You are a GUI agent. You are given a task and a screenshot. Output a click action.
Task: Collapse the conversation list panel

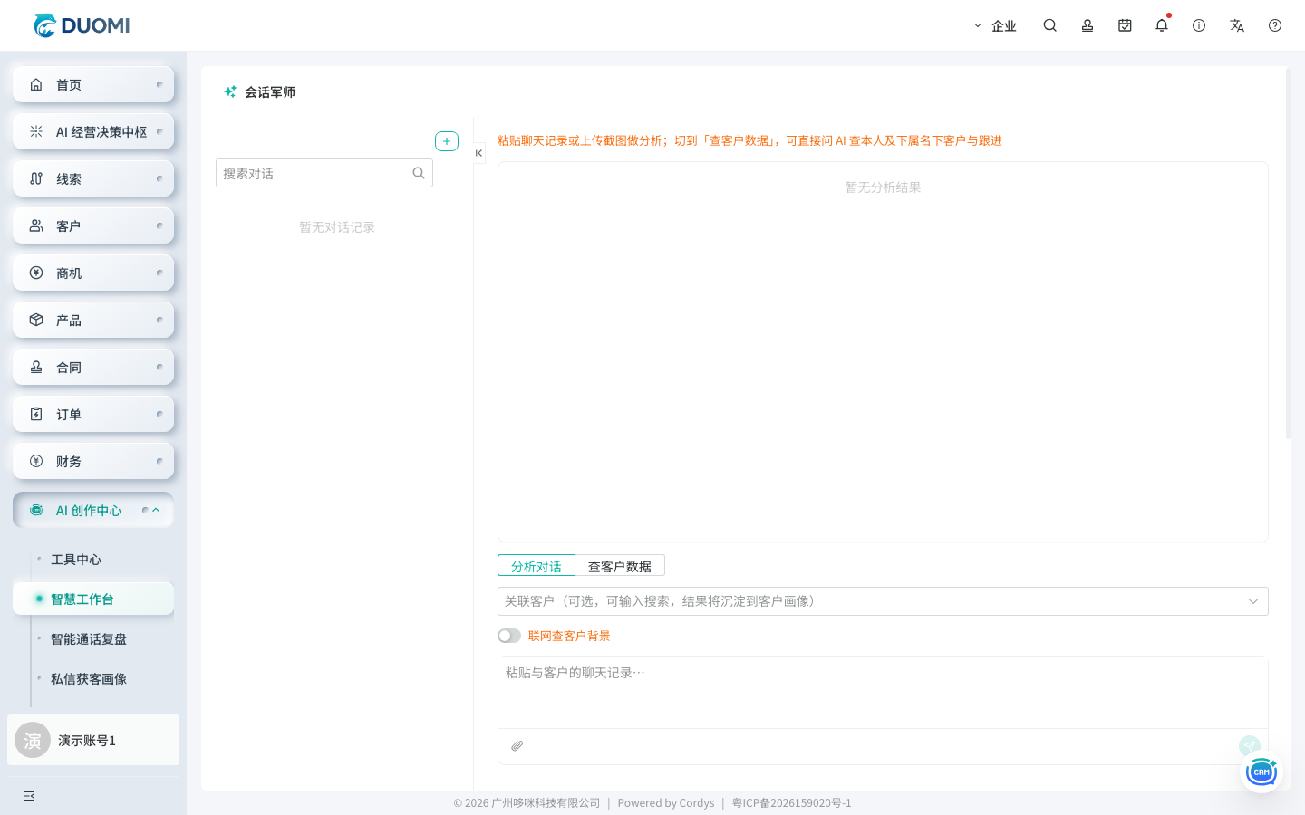click(x=478, y=153)
